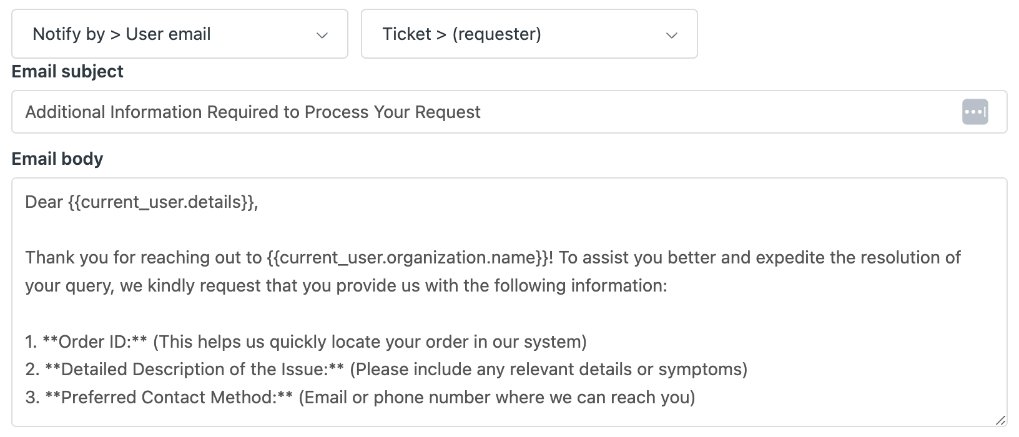Click the "Email subject" label
The width and height of the screenshot is (1019, 437).
coord(67,72)
